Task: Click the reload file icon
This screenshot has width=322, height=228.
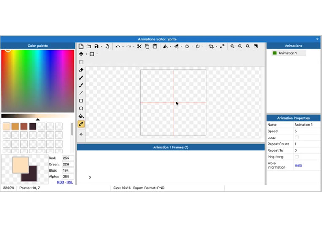Action: (107, 46)
